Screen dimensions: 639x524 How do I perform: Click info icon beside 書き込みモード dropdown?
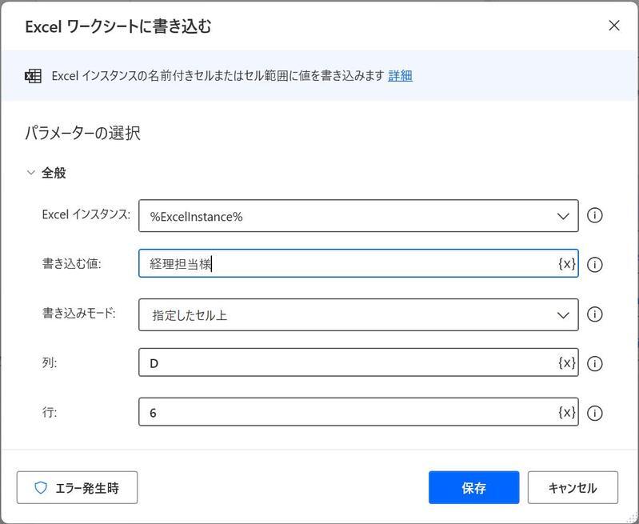pos(594,314)
